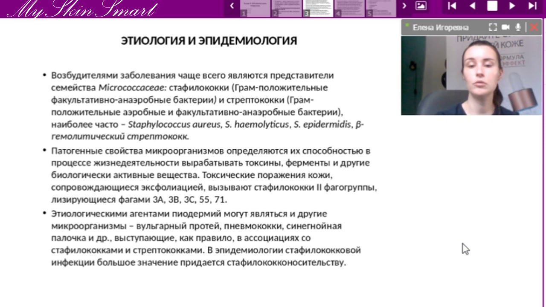Go to previous slide thumbnails with left chevron

[x=232, y=6]
